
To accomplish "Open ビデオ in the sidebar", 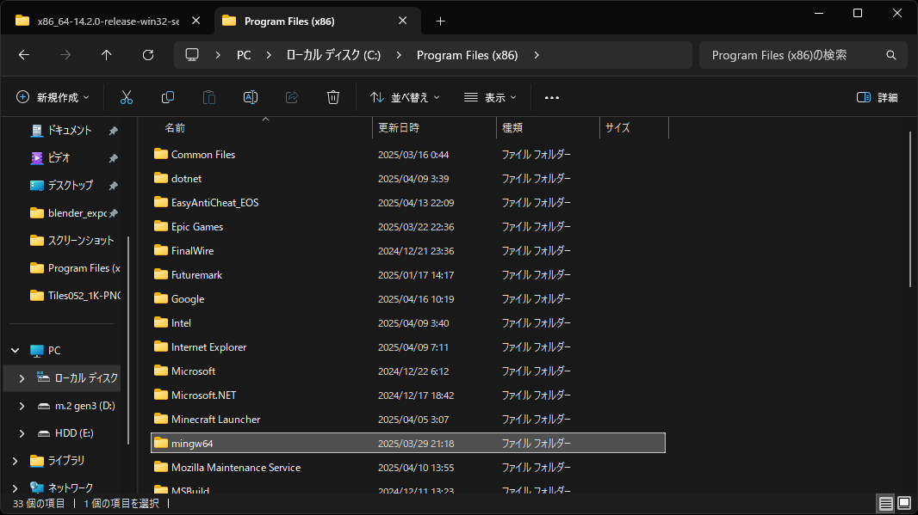I will point(59,158).
